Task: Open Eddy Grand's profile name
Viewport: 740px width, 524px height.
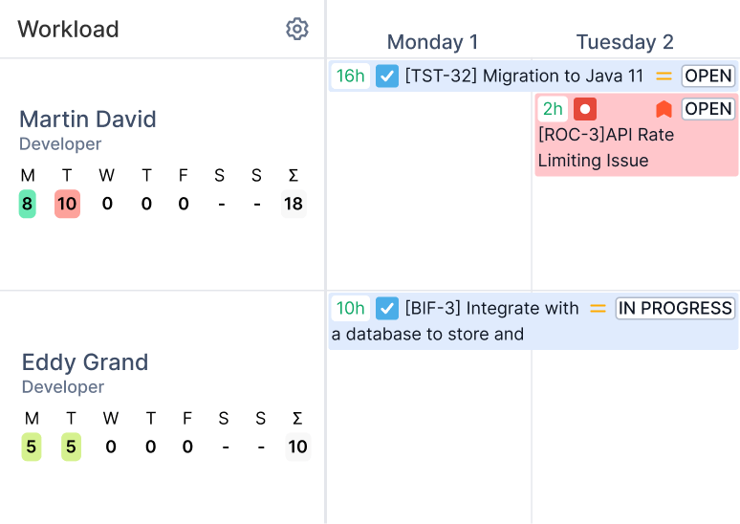Action: pyautogui.click(x=85, y=362)
